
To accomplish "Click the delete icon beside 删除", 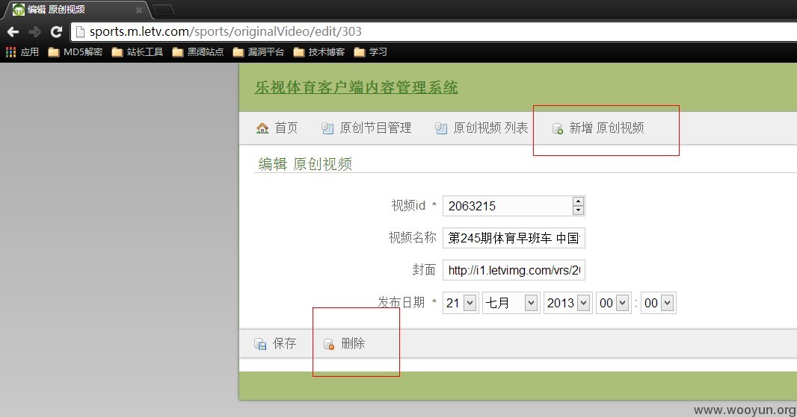I will (x=329, y=344).
